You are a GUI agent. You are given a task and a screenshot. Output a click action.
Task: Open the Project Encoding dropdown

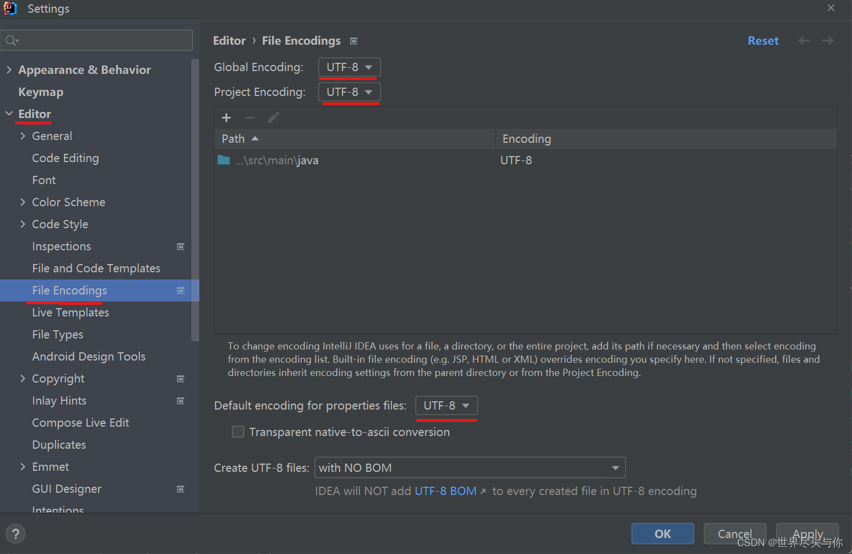(x=350, y=92)
